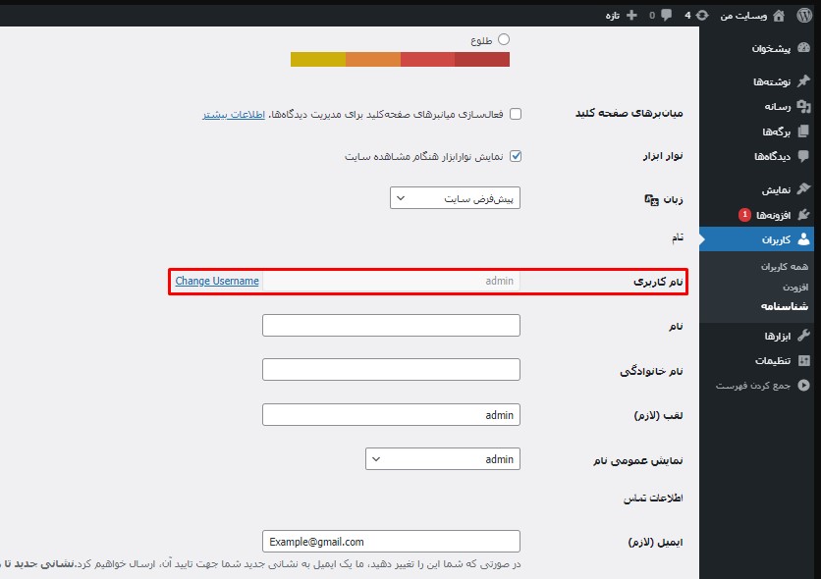Click the Change Username link
This screenshot has height=579, width=821.
[x=217, y=281]
